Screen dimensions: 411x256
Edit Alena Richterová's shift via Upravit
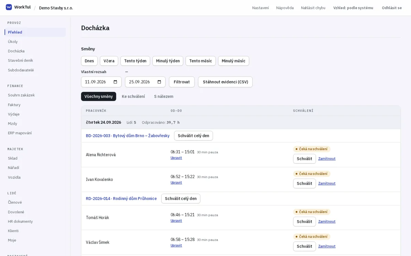(176, 158)
